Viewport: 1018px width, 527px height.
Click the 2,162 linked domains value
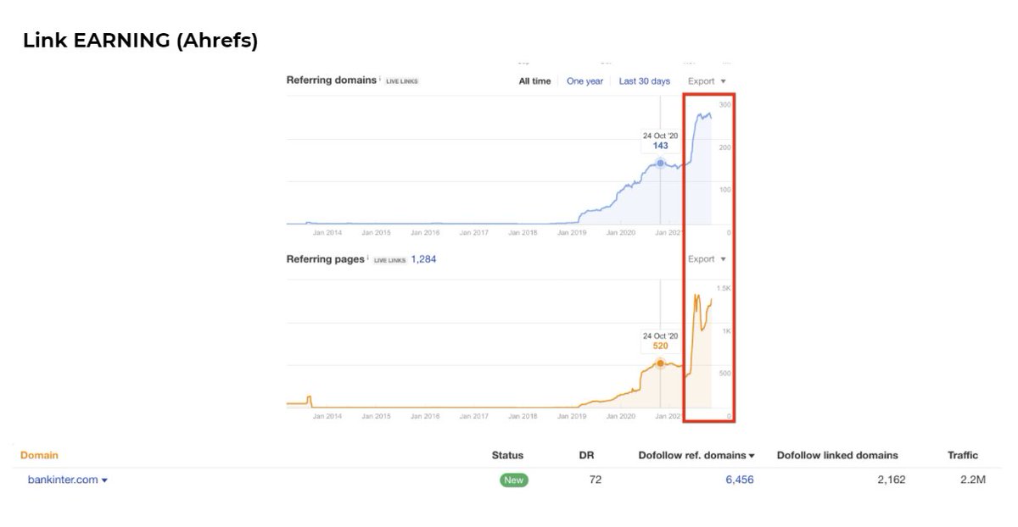coord(891,480)
